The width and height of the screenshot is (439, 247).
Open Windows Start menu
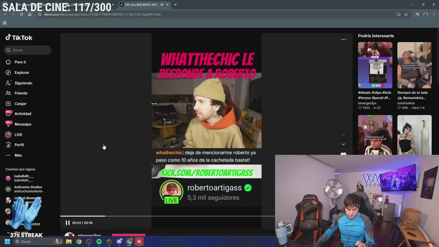(x=7, y=242)
